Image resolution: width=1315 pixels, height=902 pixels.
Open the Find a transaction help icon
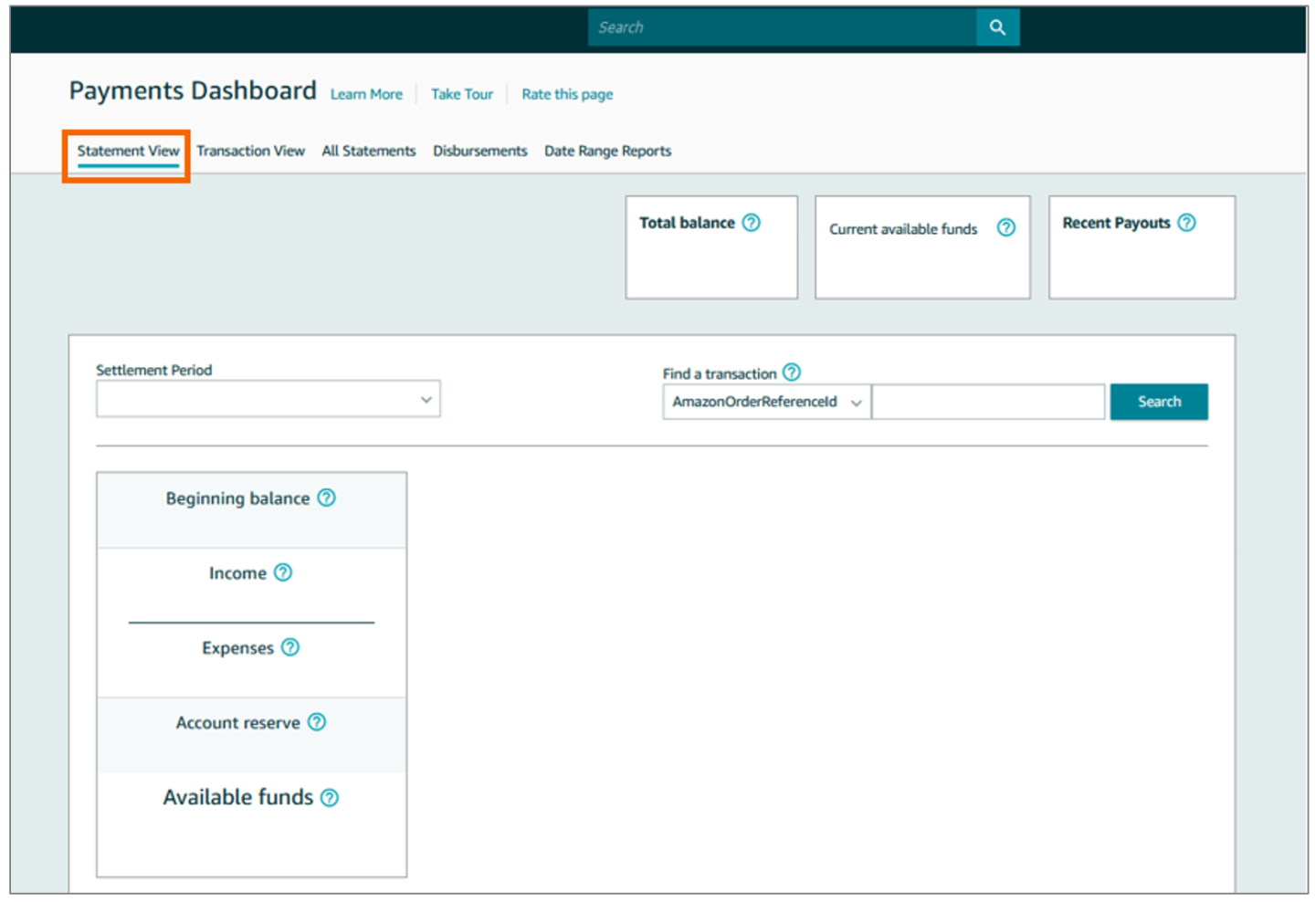click(792, 372)
